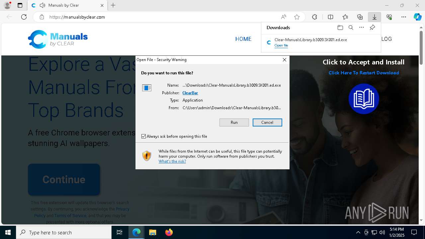
Task: Mute the Manuals by Clear tab audio icon
Action: point(42,5)
